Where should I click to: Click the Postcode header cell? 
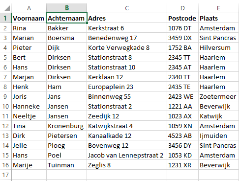pos(182,18)
